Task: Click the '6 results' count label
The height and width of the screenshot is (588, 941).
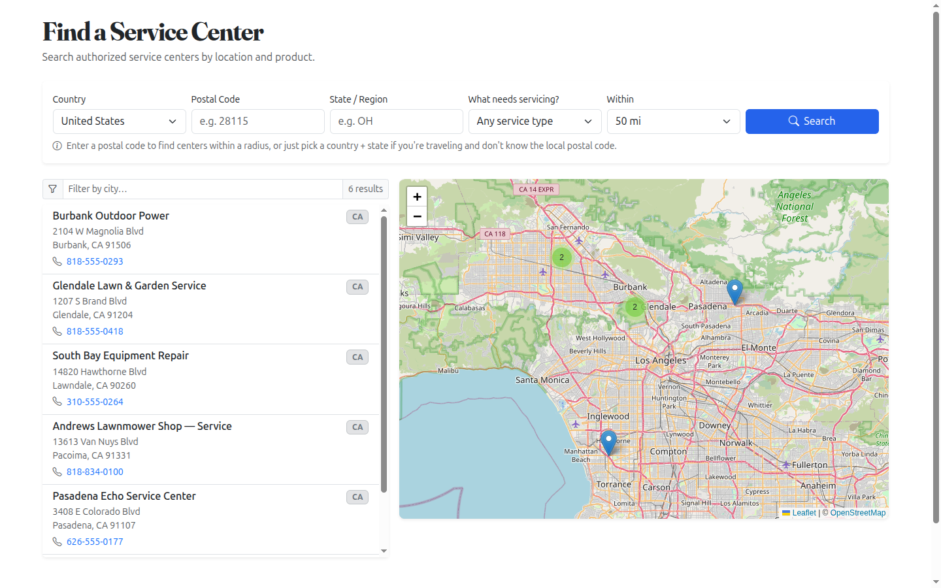Action: coord(365,189)
